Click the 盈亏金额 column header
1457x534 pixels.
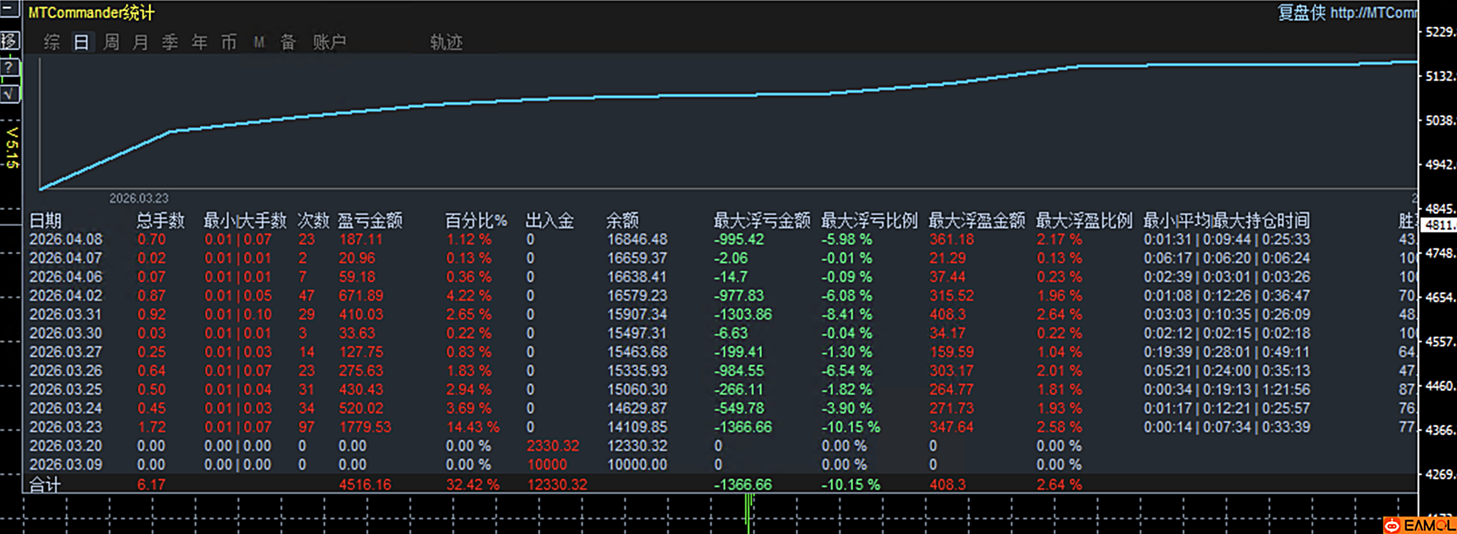coord(369,221)
